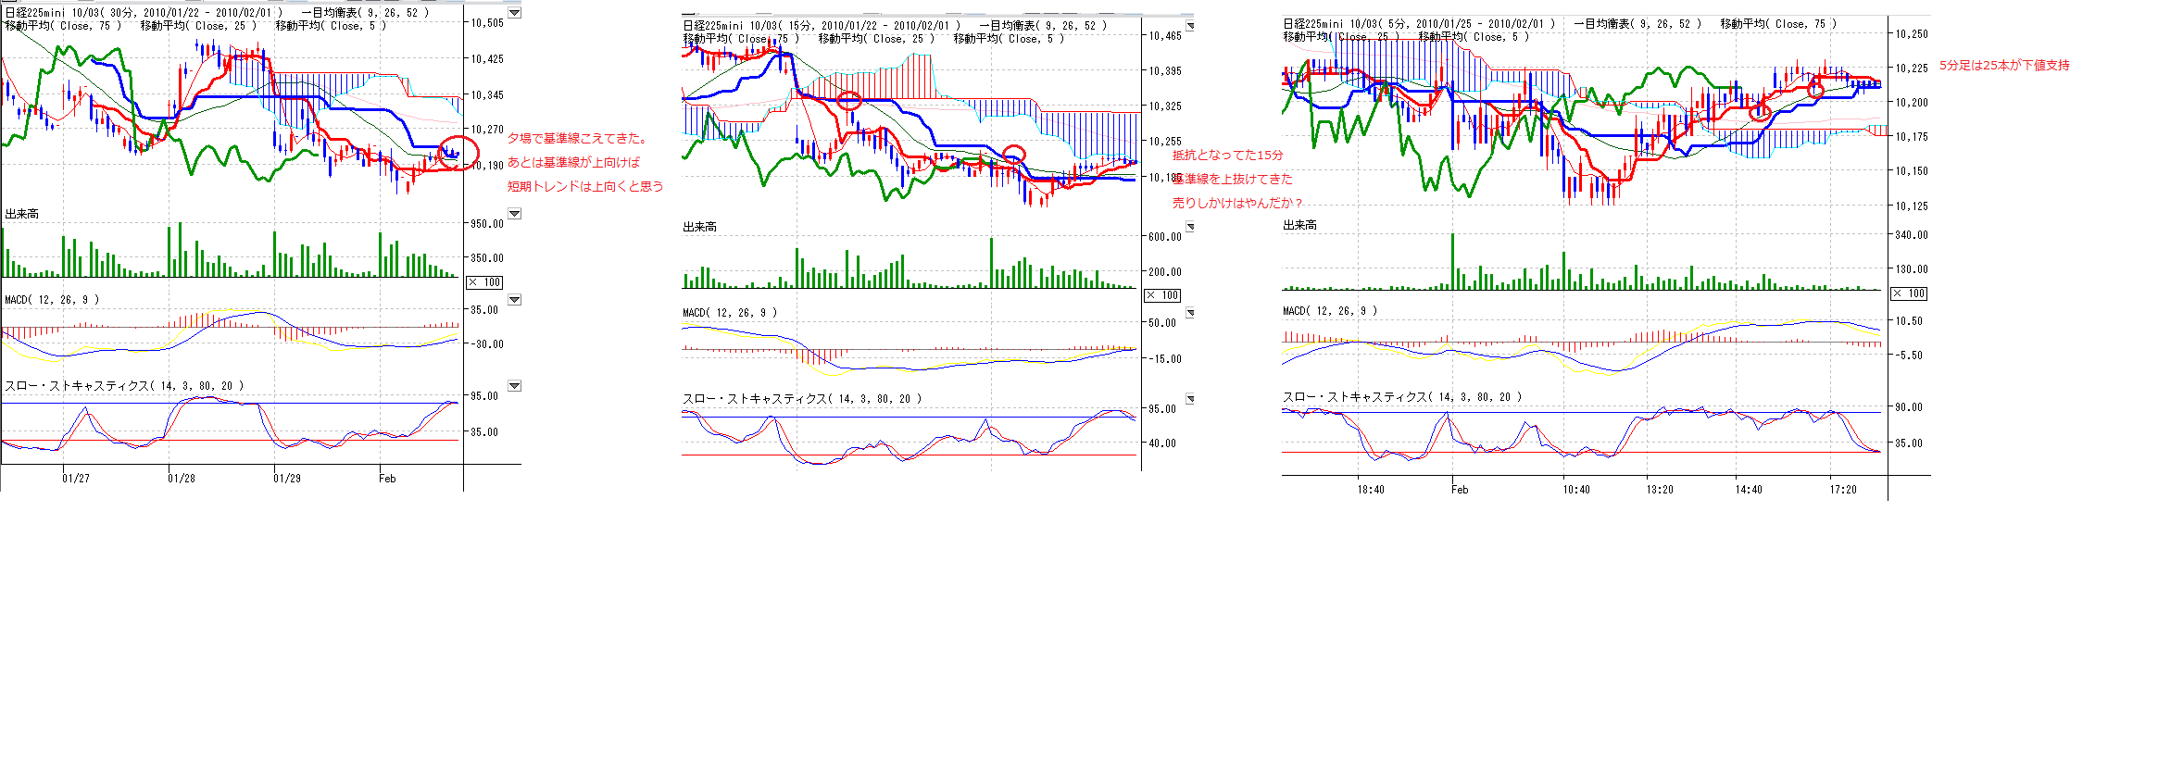The height and width of the screenshot is (761, 2158).
Task: Open the 15分 price chart dropdown arrow
Action: 1190,26
